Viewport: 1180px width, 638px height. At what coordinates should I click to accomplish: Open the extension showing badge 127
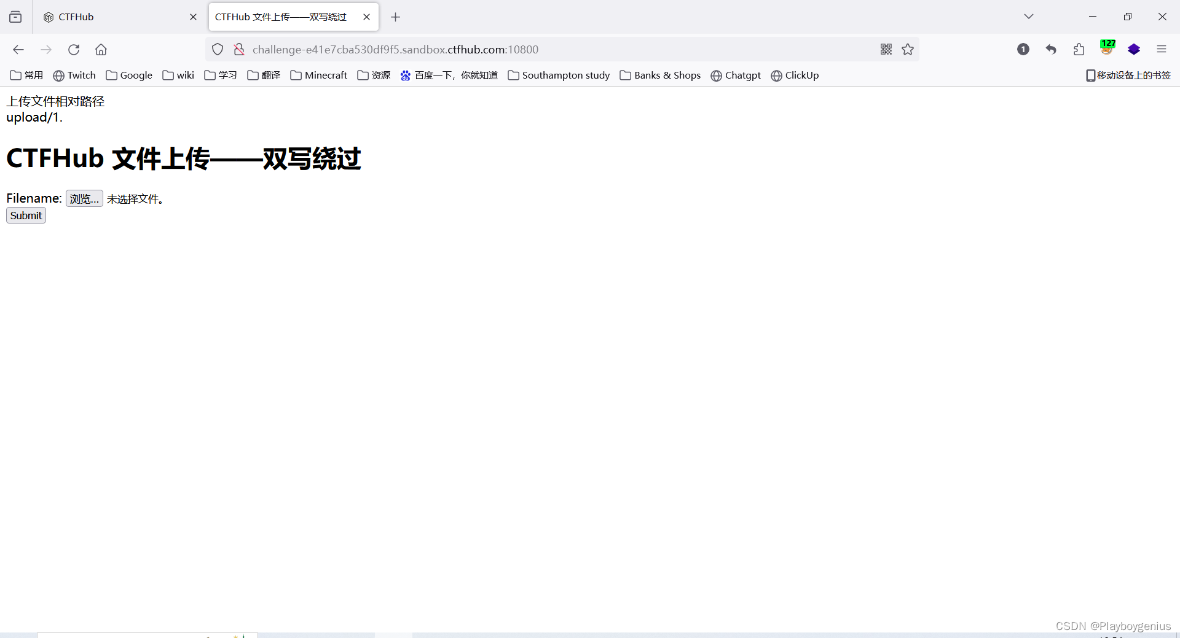point(1107,48)
